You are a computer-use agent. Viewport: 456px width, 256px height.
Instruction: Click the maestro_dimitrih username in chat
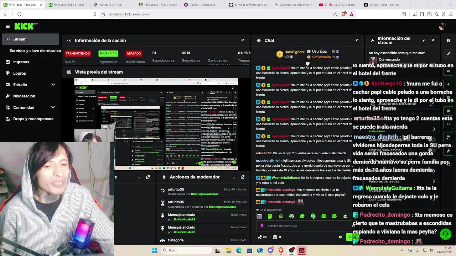click(269, 161)
